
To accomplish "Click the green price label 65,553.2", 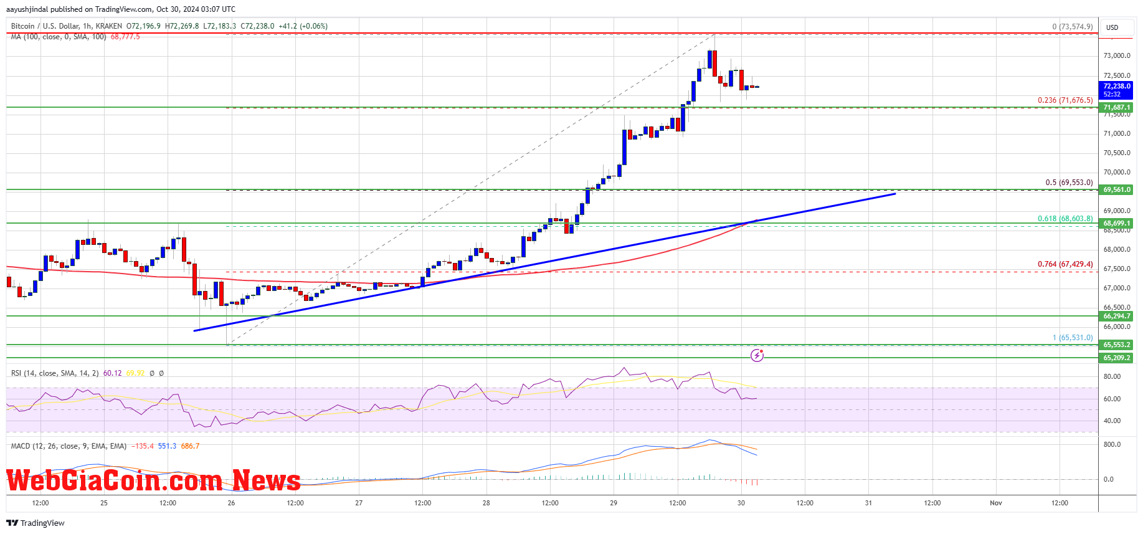I will pyautogui.click(x=1116, y=345).
